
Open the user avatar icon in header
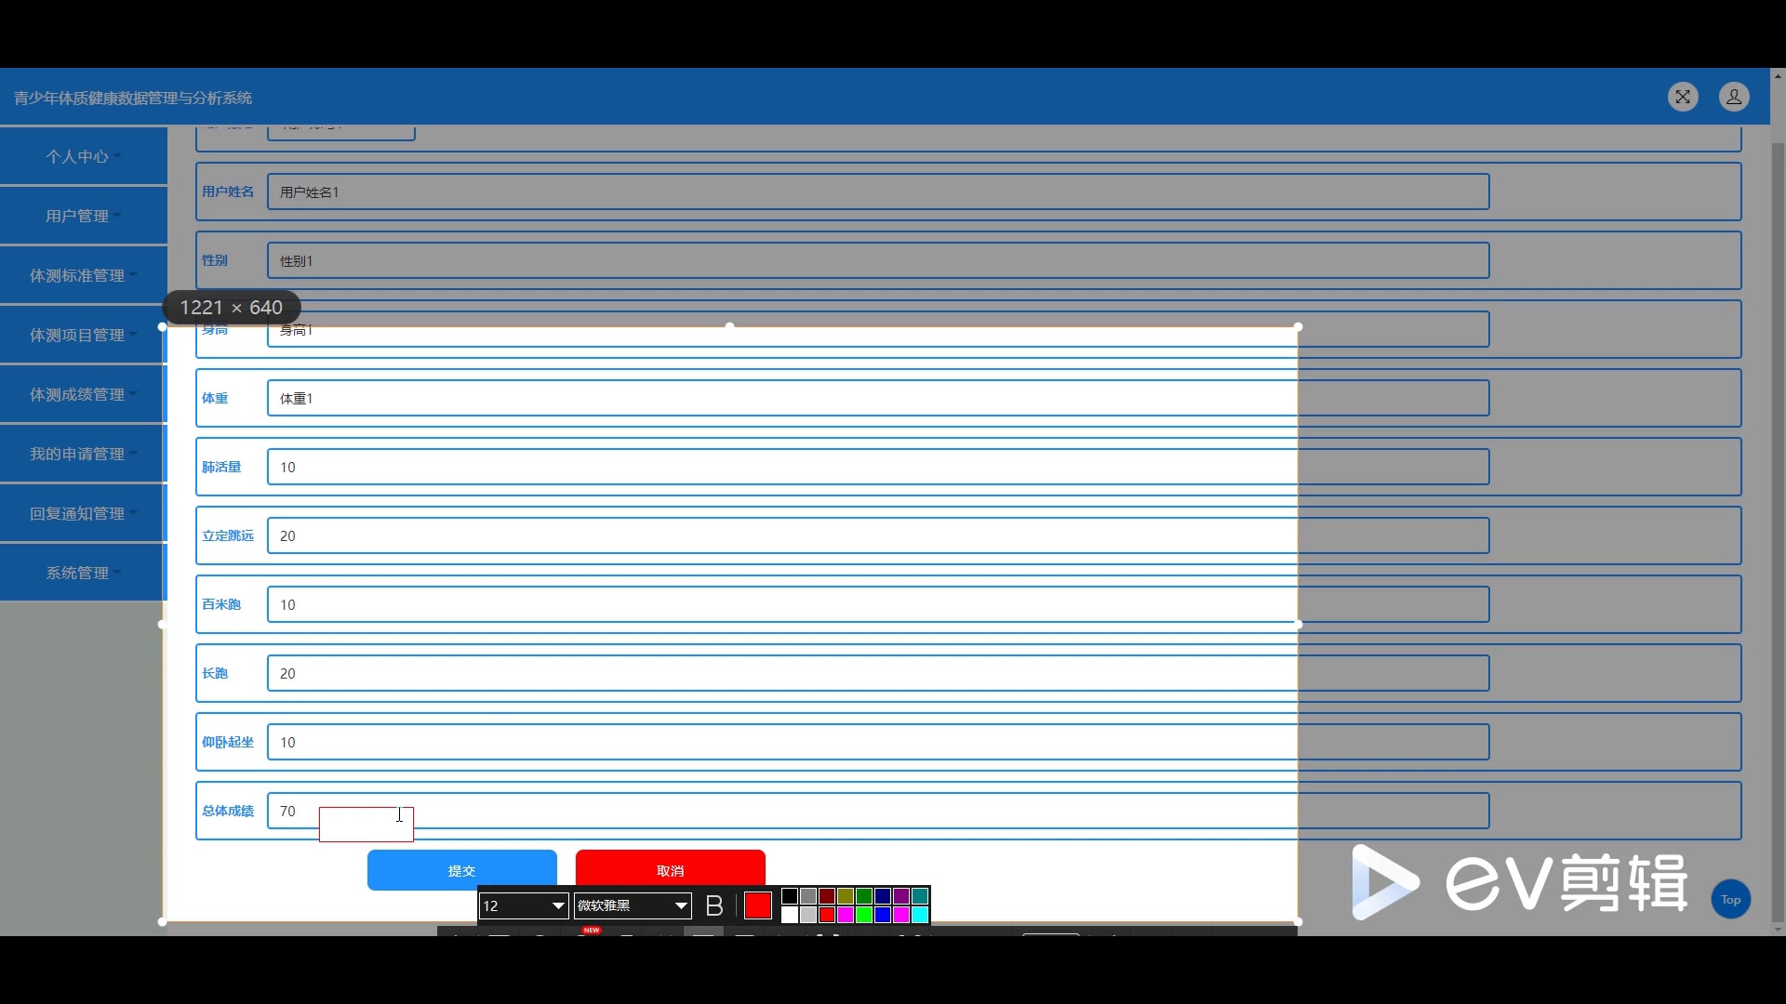click(1734, 97)
